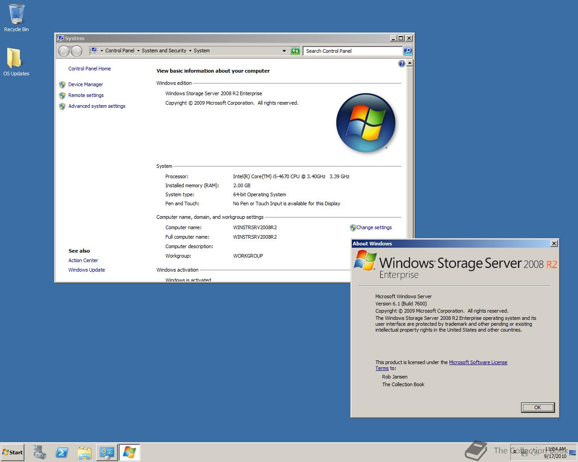Open the Control Panel Home link
The height and width of the screenshot is (462, 578).
click(89, 69)
